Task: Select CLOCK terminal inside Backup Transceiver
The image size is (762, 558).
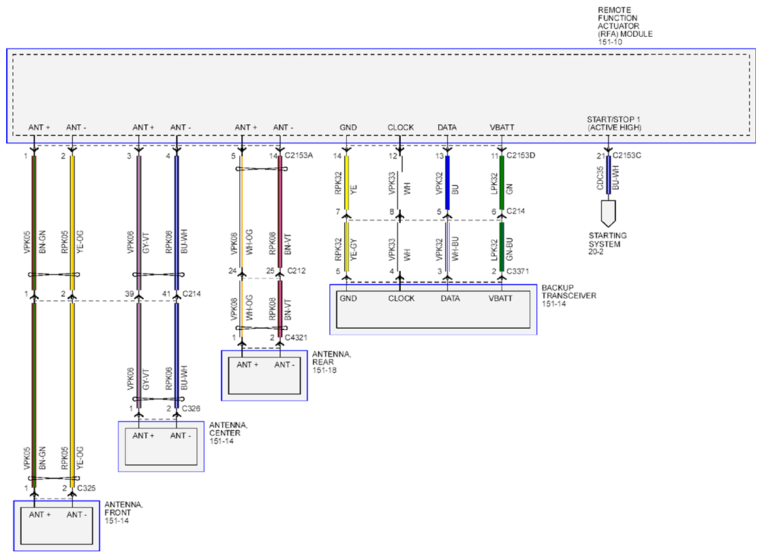Action: (x=401, y=298)
